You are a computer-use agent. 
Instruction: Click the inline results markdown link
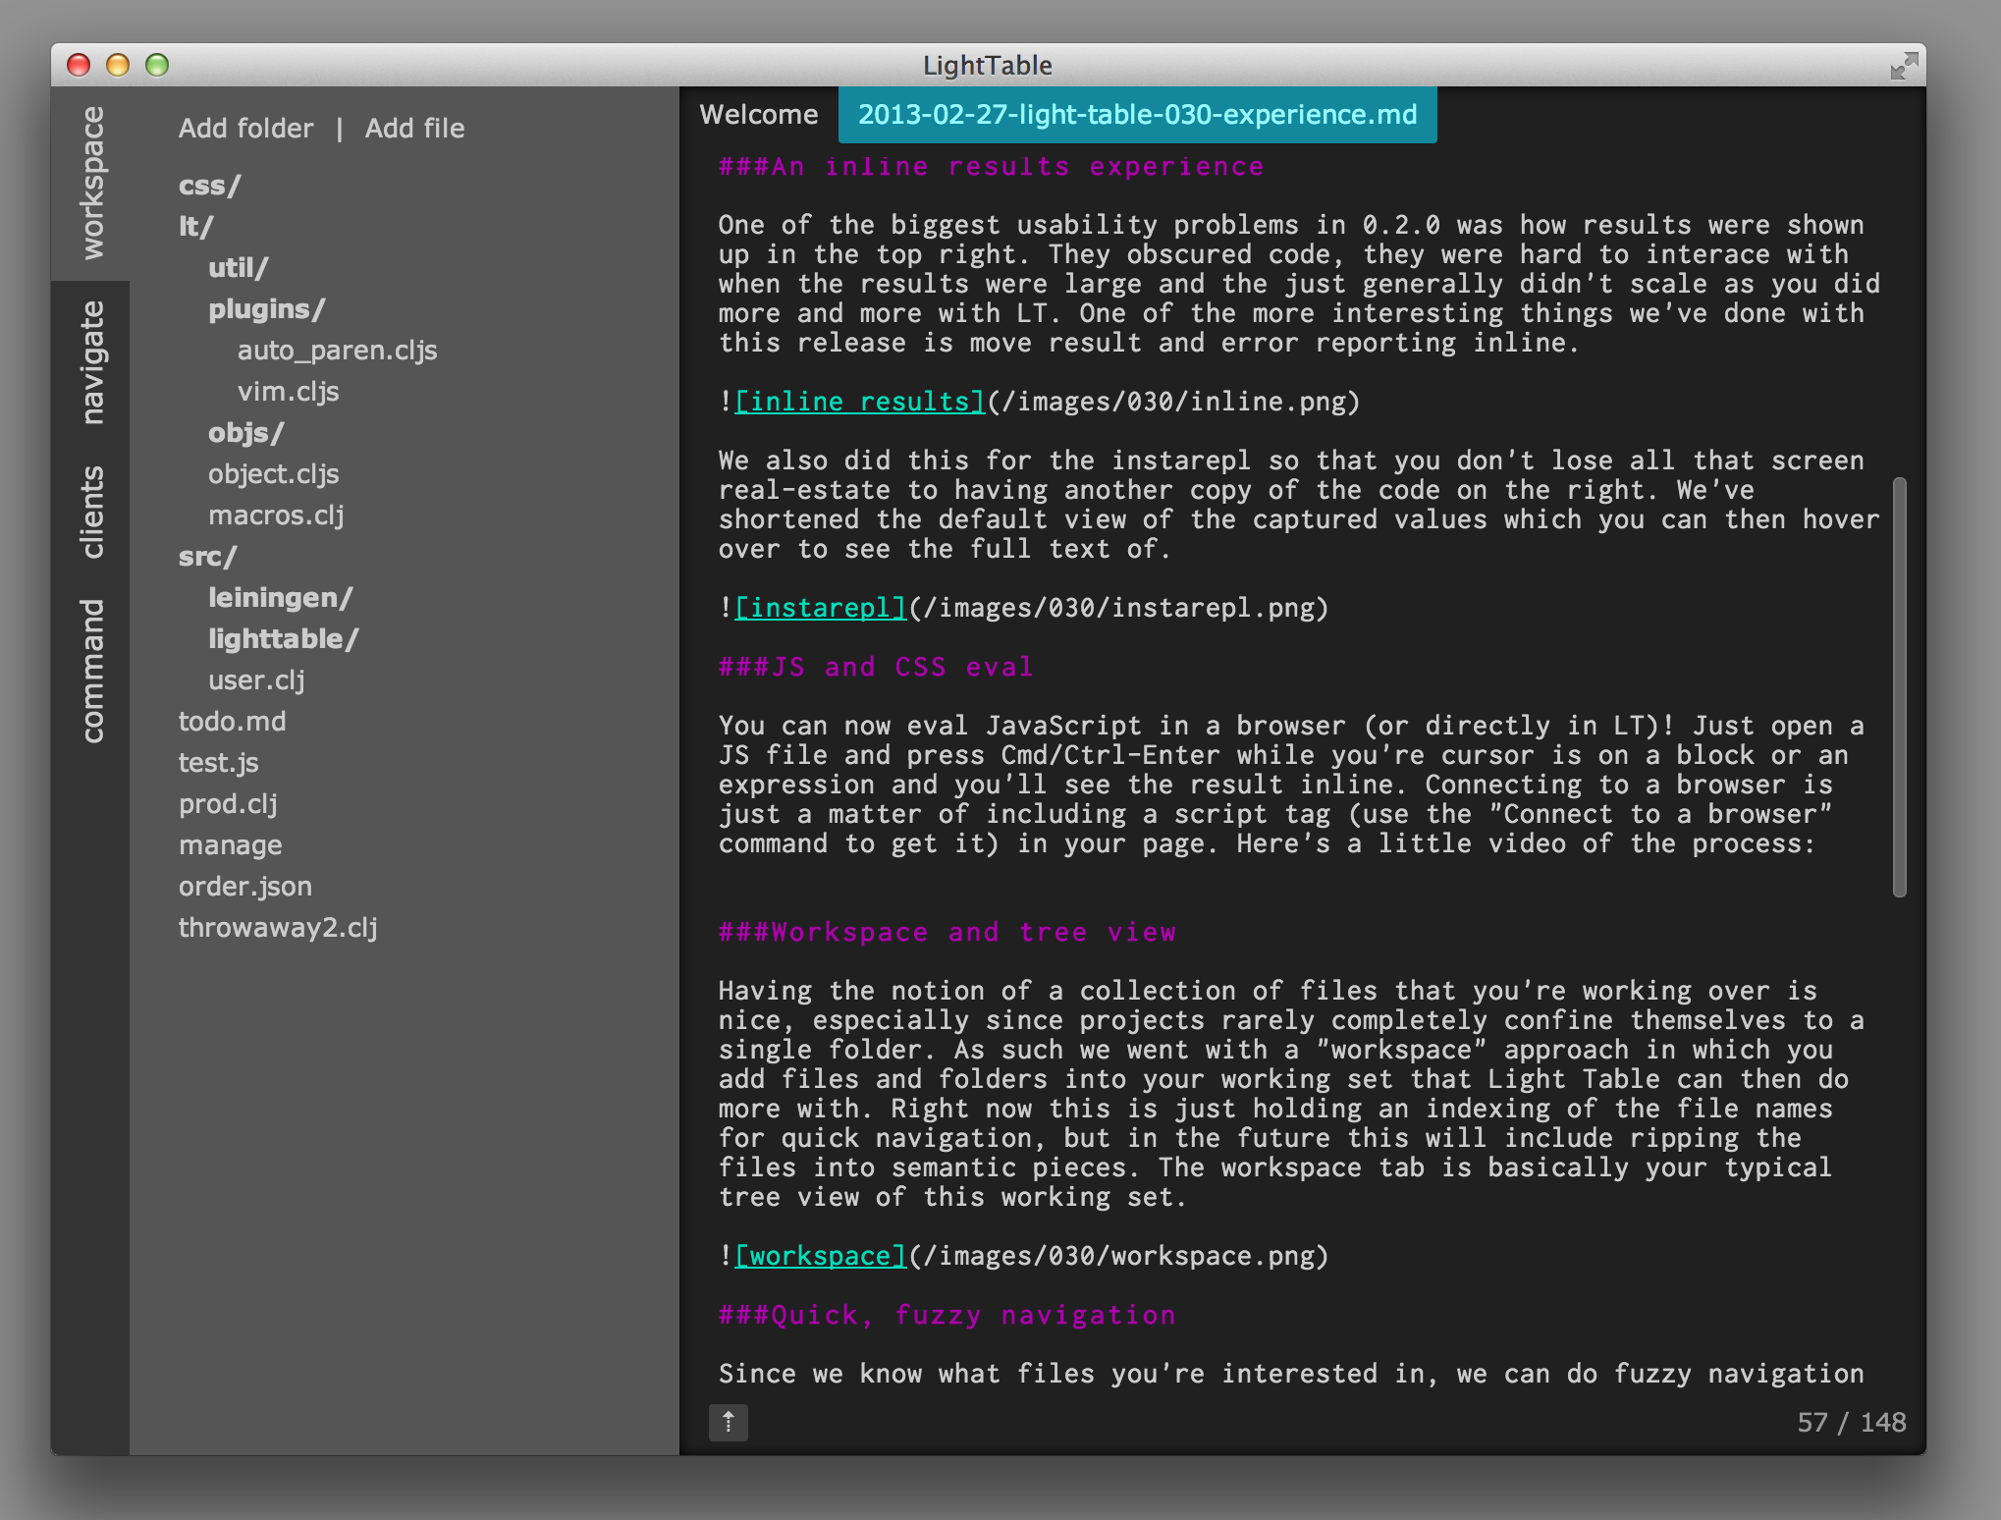click(859, 402)
